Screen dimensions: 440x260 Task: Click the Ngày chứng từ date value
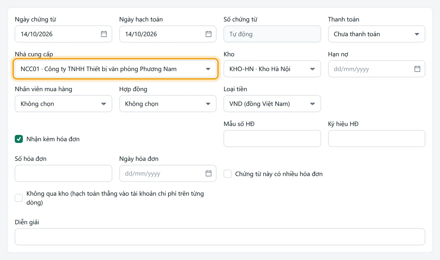click(37, 34)
